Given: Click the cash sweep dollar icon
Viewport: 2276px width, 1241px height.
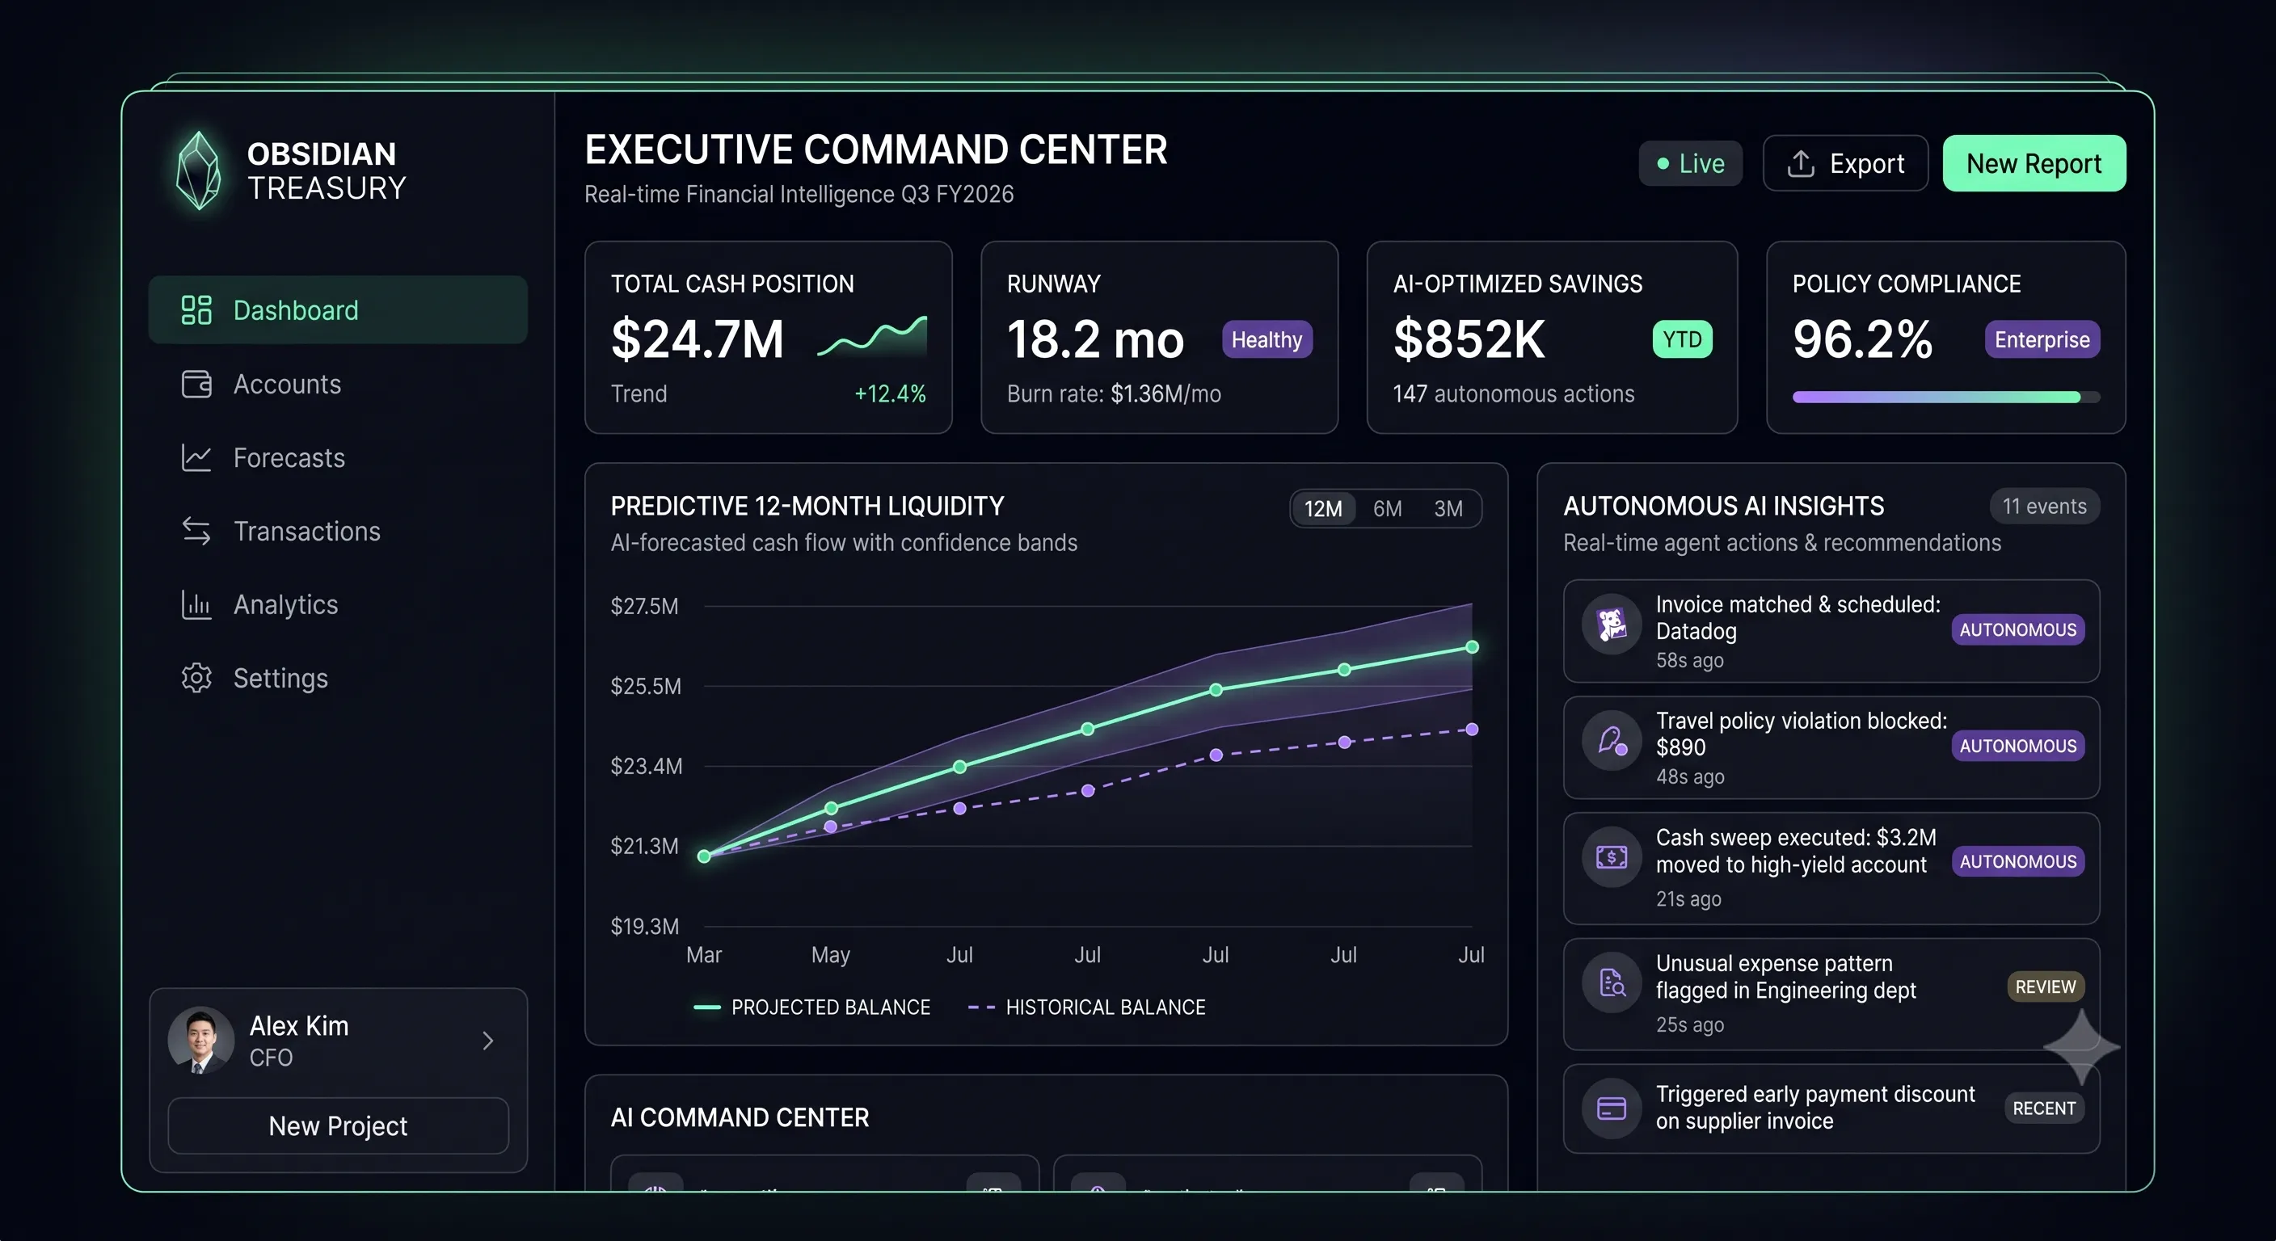Looking at the screenshot, I should click(x=1612, y=856).
